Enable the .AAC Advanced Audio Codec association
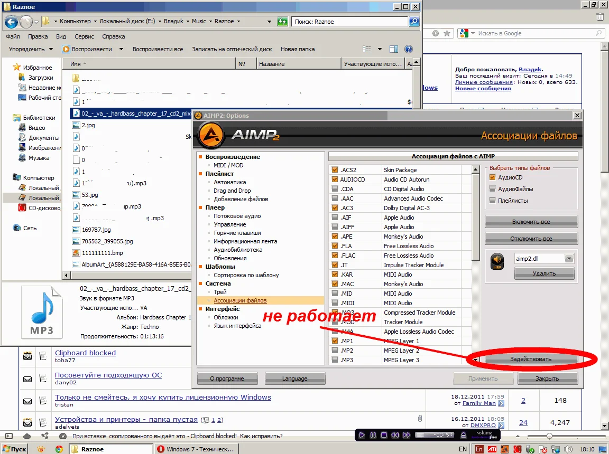The image size is (609, 454). click(335, 198)
